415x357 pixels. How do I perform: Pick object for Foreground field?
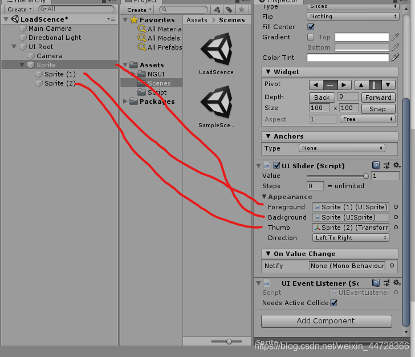tap(396, 207)
